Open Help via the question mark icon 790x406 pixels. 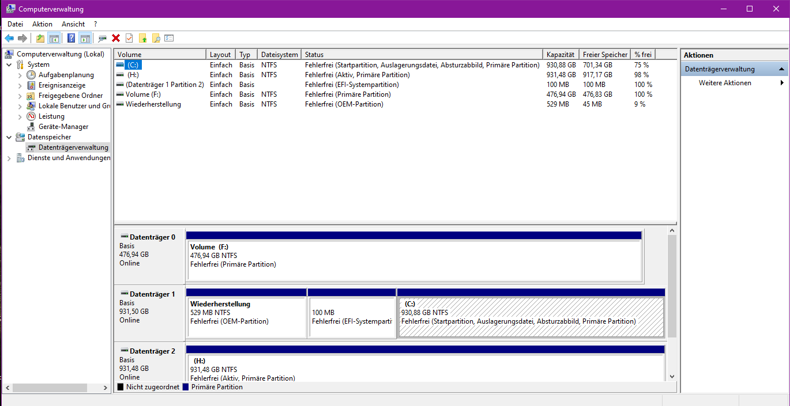71,38
